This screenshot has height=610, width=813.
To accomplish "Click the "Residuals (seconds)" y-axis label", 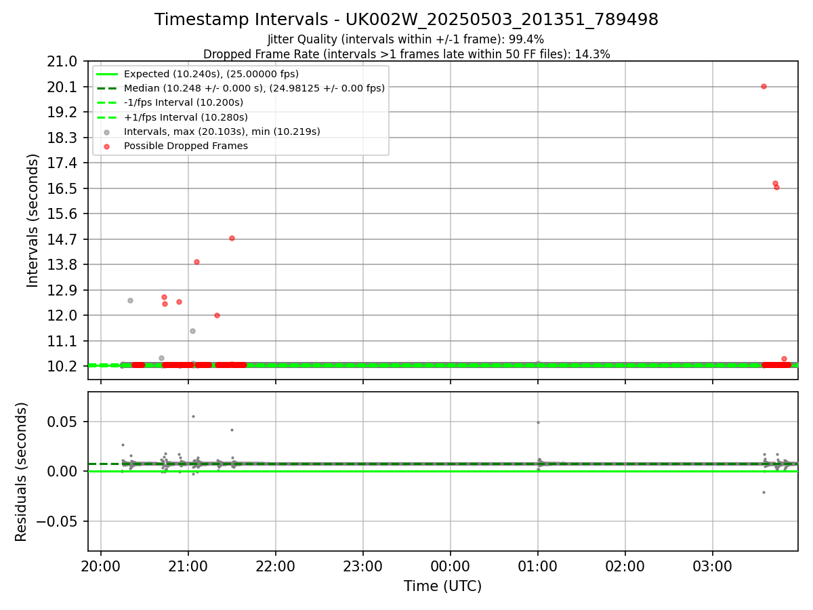I will pyautogui.click(x=21, y=472).
